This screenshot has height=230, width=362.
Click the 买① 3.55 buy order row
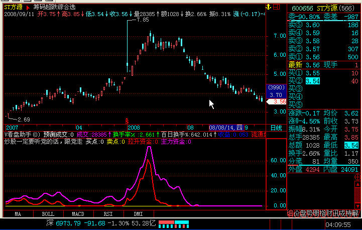point(323,73)
